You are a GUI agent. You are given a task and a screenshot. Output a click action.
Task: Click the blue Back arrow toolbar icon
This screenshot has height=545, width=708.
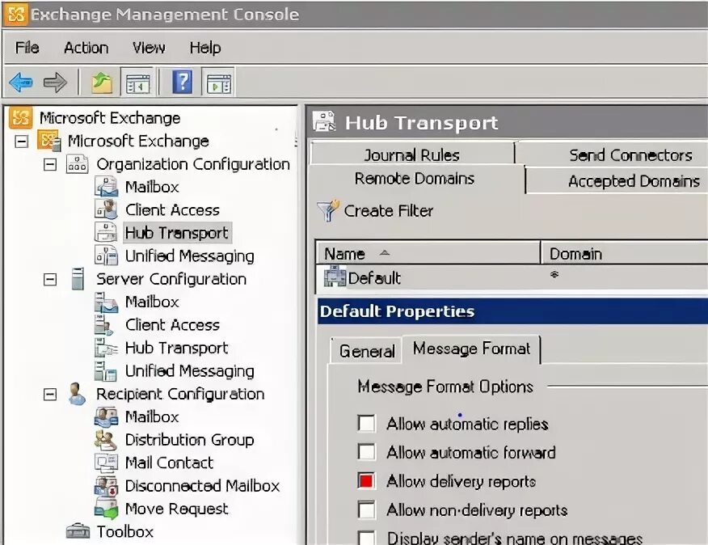21,82
